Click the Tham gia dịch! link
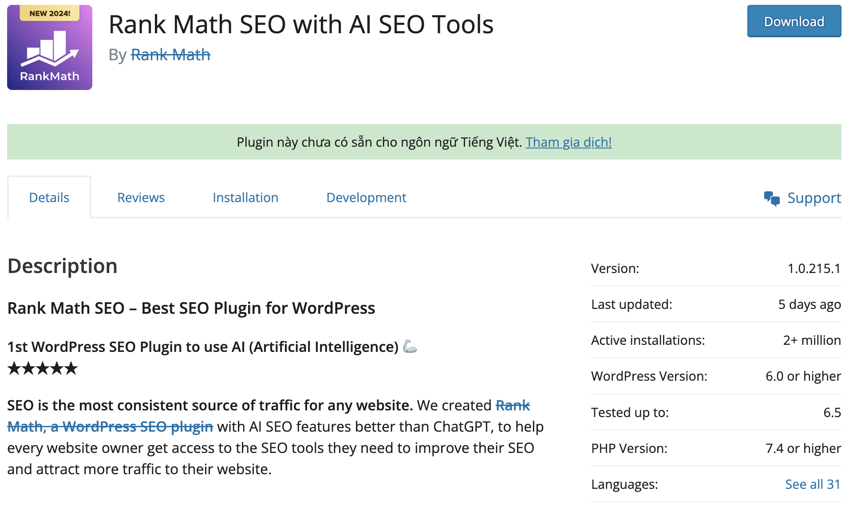This screenshot has width=845, height=507. tap(569, 142)
